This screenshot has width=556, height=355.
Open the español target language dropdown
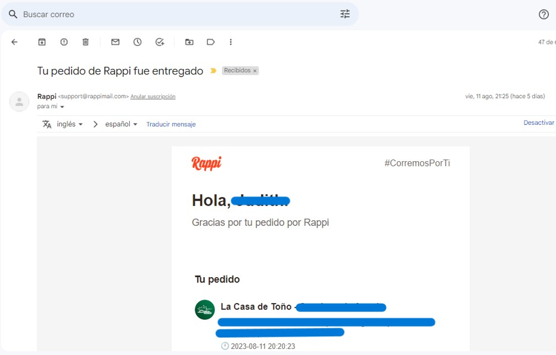(x=121, y=124)
